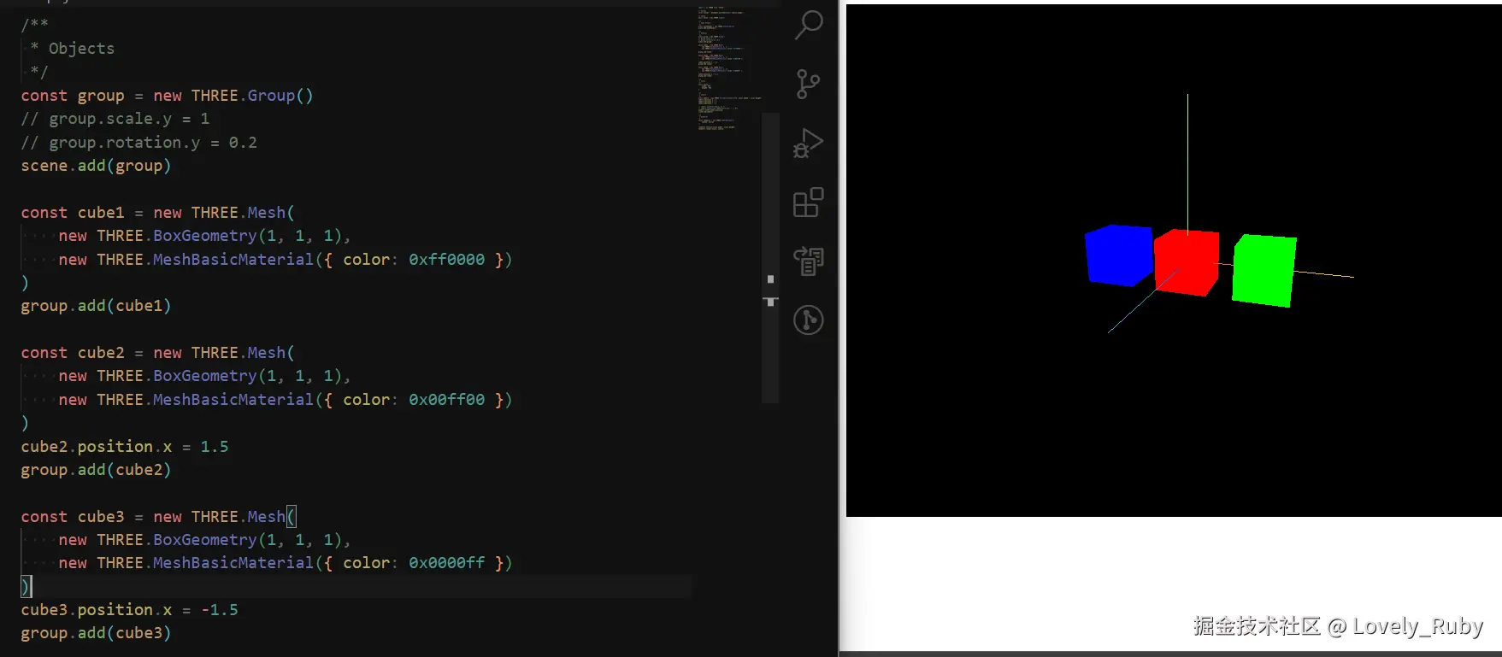Image resolution: width=1502 pixels, height=657 pixels.
Task: Click the green cube in preview
Action: (x=1263, y=270)
